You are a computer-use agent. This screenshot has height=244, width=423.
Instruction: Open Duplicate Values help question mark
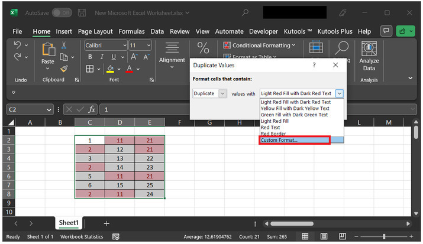point(314,65)
